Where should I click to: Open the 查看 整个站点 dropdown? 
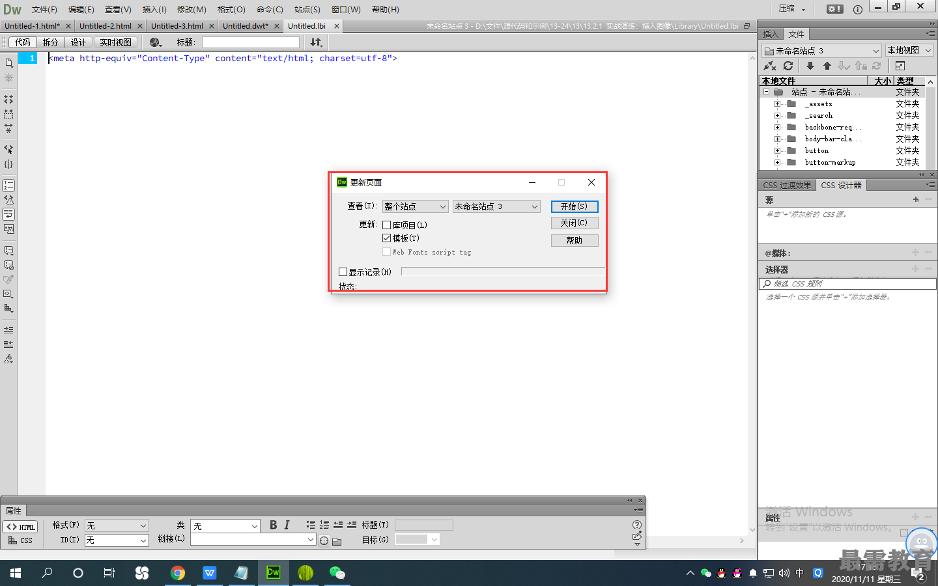(415, 206)
